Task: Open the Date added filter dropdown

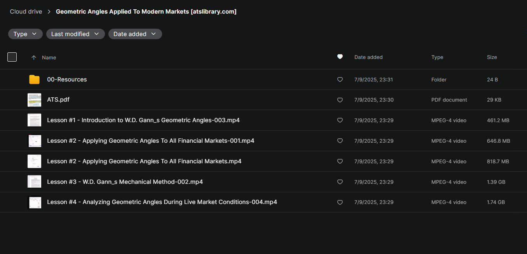Action: pos(135,34)
